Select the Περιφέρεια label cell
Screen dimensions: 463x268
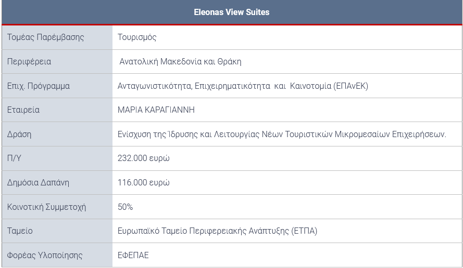[x=57, y=62]
